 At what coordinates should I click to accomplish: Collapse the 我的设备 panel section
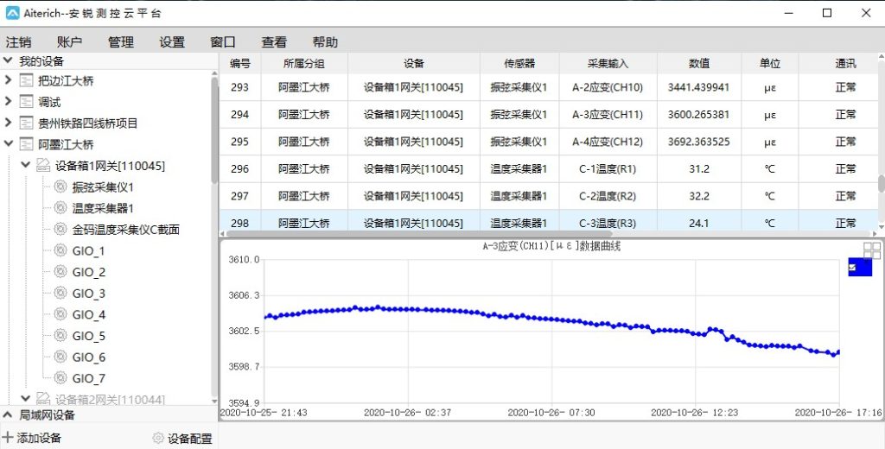[x=8, y=61]
